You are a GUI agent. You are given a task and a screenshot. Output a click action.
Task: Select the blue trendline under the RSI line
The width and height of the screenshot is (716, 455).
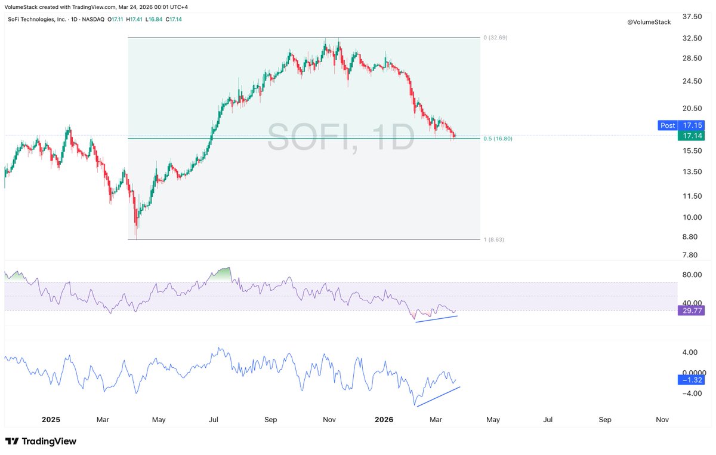(437, 319)
